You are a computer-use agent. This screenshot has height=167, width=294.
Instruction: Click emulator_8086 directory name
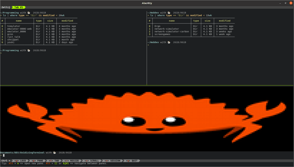click(16, 32)
